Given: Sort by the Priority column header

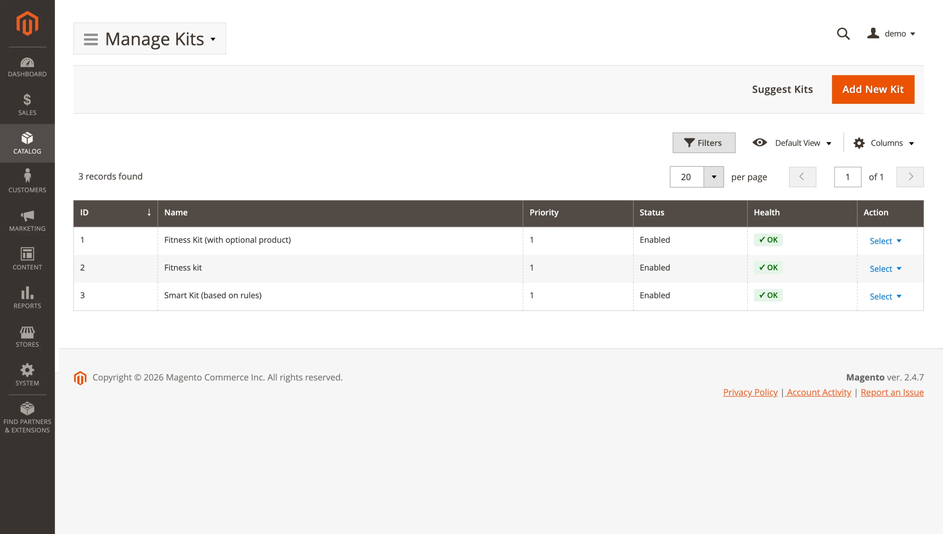Looking at the screenshot, I should pos(578,213).
